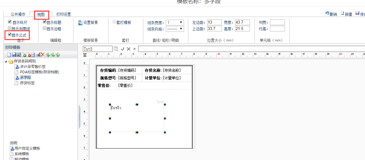Screen dimensions: 365x160
Task: Click the 撤销 text button
Action: [333, 14]
